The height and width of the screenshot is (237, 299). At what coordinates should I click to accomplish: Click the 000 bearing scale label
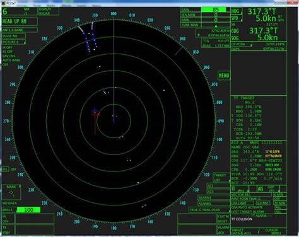(114, 14)
